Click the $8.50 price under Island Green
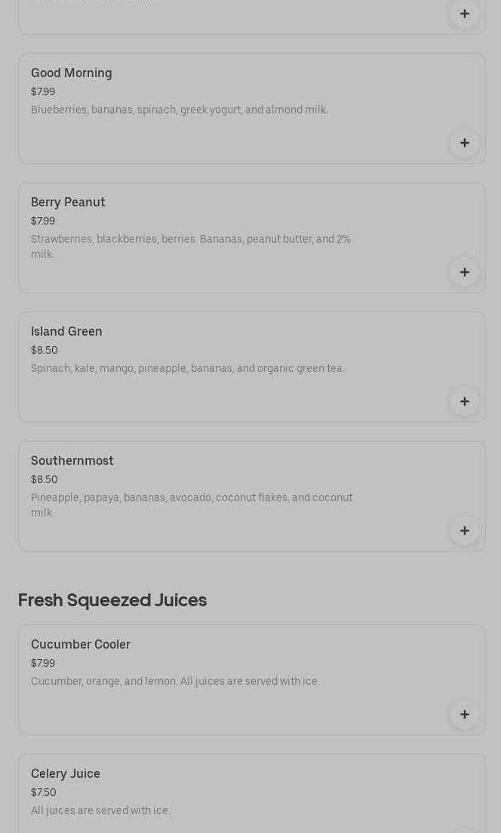 point(45,350)
